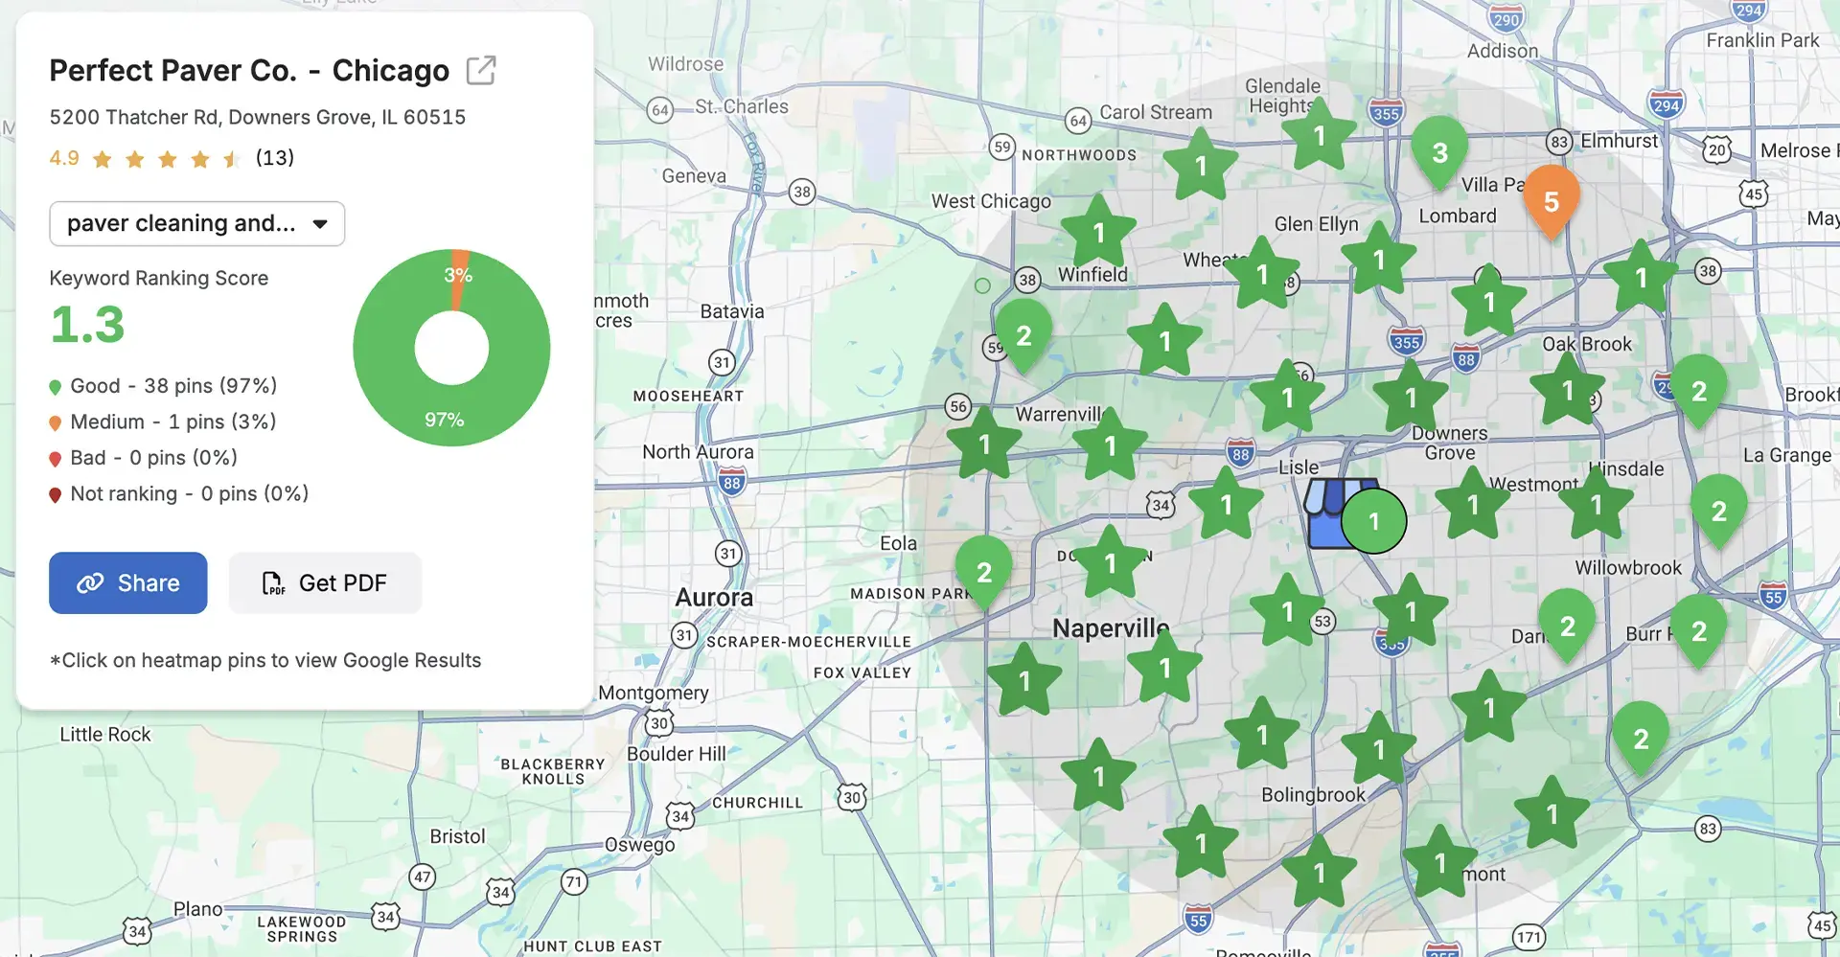Click the green pin ranked 3 near Lombard
This screenshot has height=957, width=1840.
tap(1439, 152)
